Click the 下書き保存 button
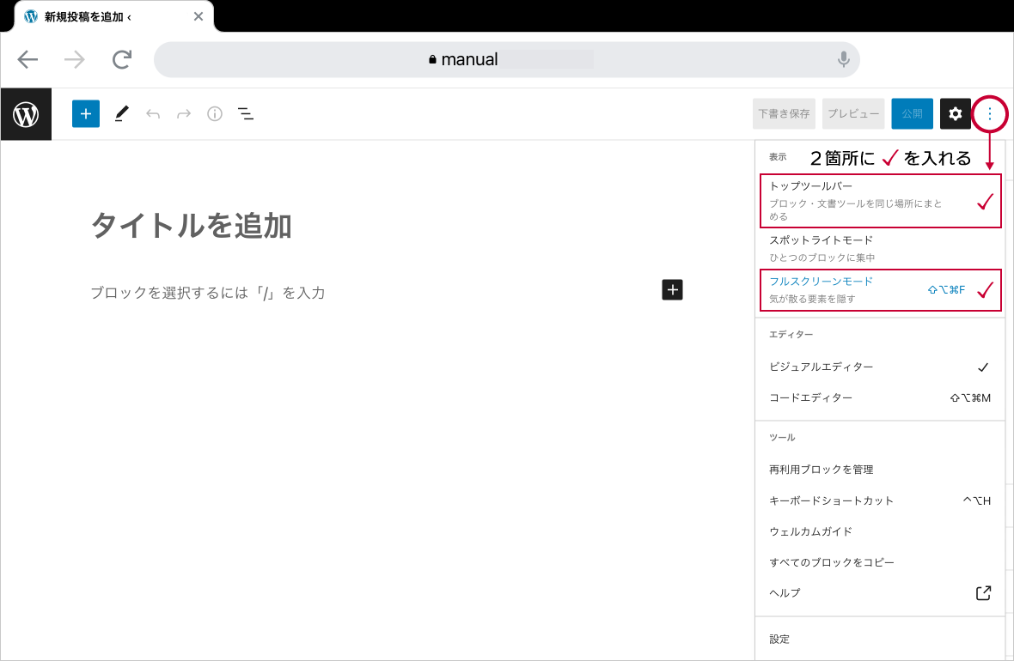Viewport: 1014px width, 661px height. point(783,113)
